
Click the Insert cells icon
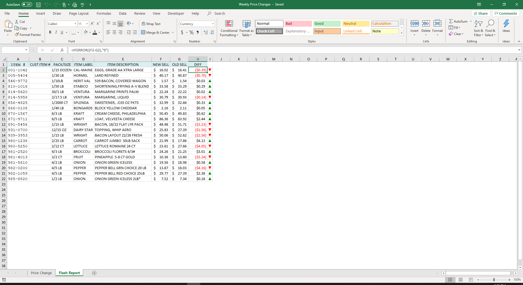[415, 24]
